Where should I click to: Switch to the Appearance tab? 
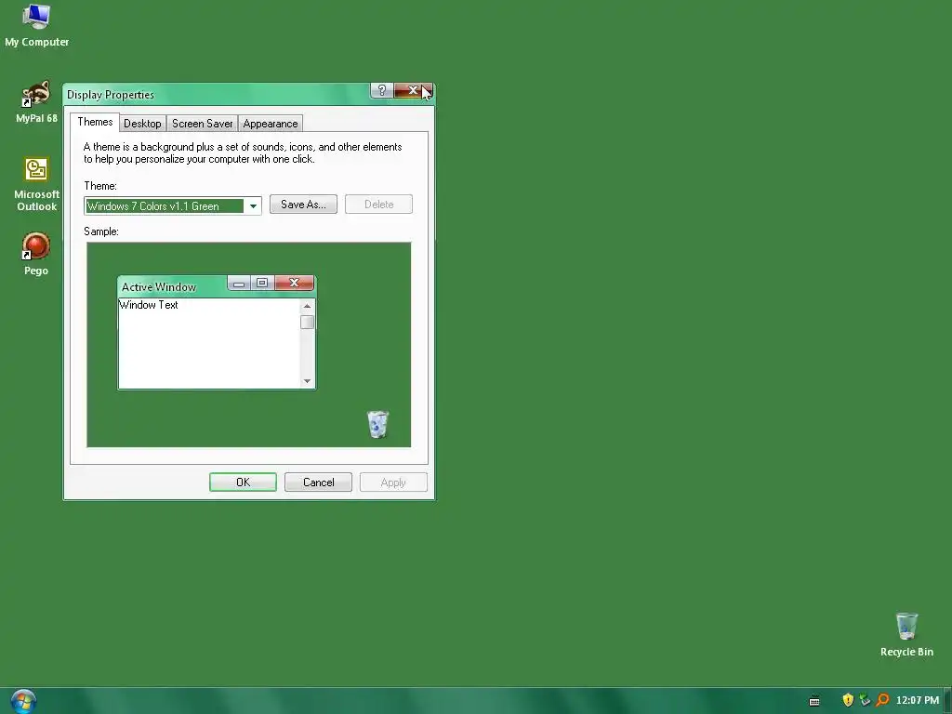[x=271, y=124]
